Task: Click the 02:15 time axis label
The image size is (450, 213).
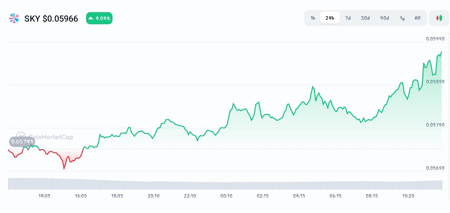Action: 263,196
